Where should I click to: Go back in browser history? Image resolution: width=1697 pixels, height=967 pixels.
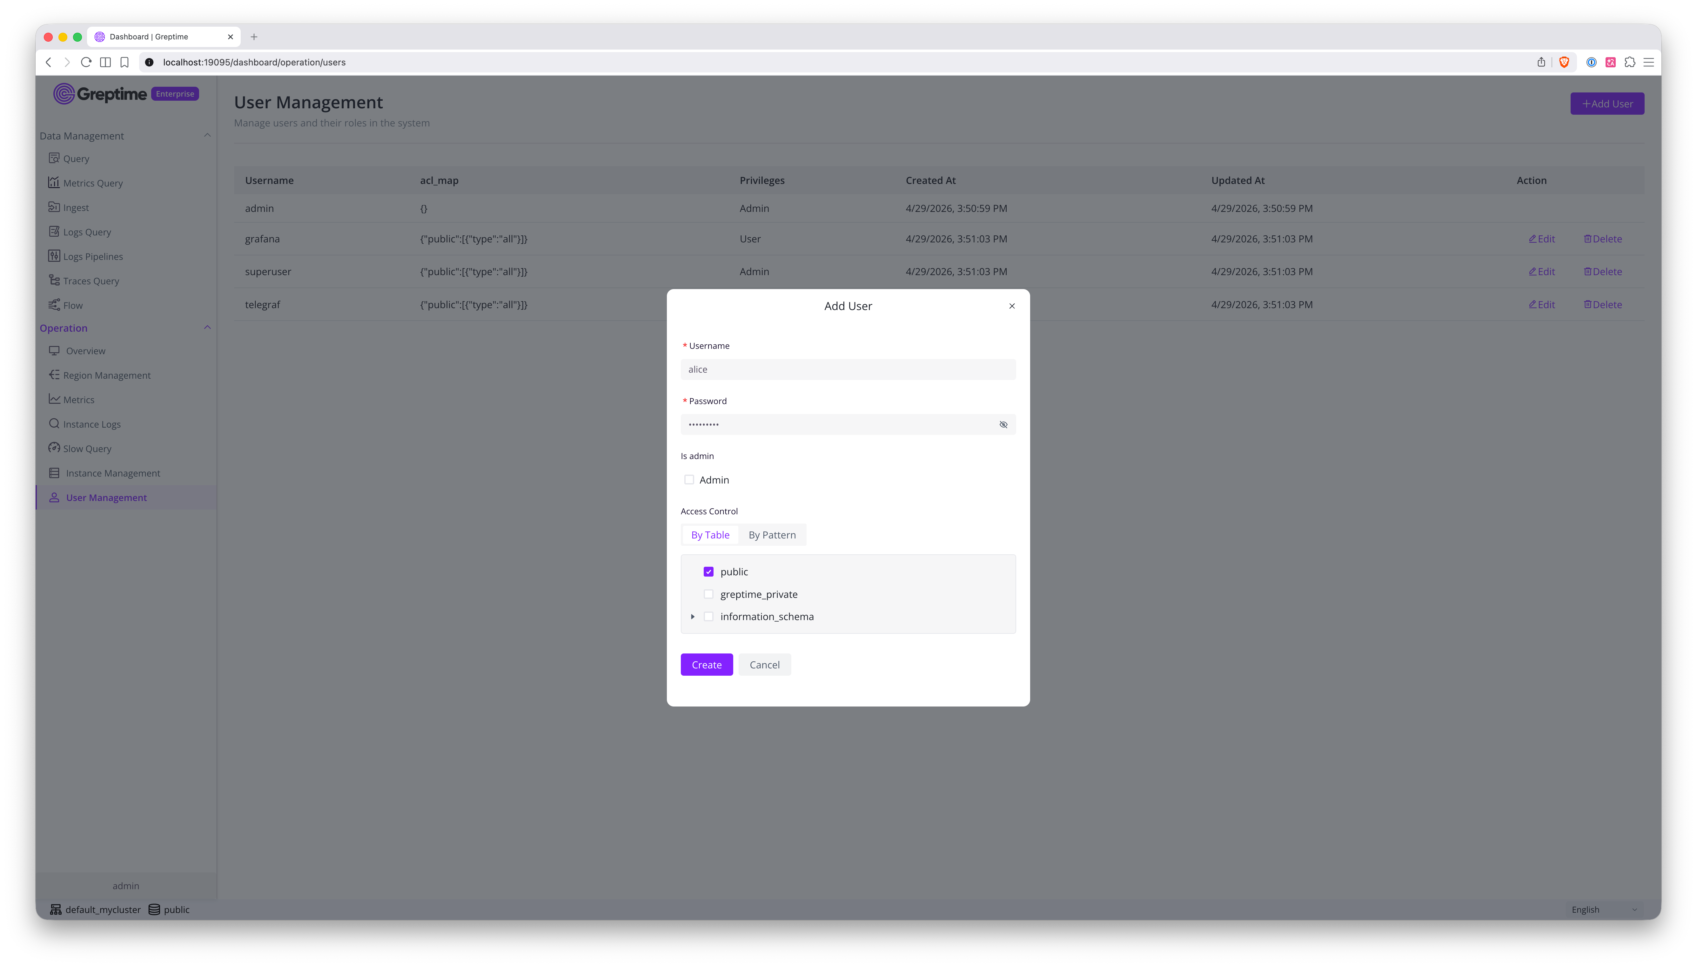49,63
